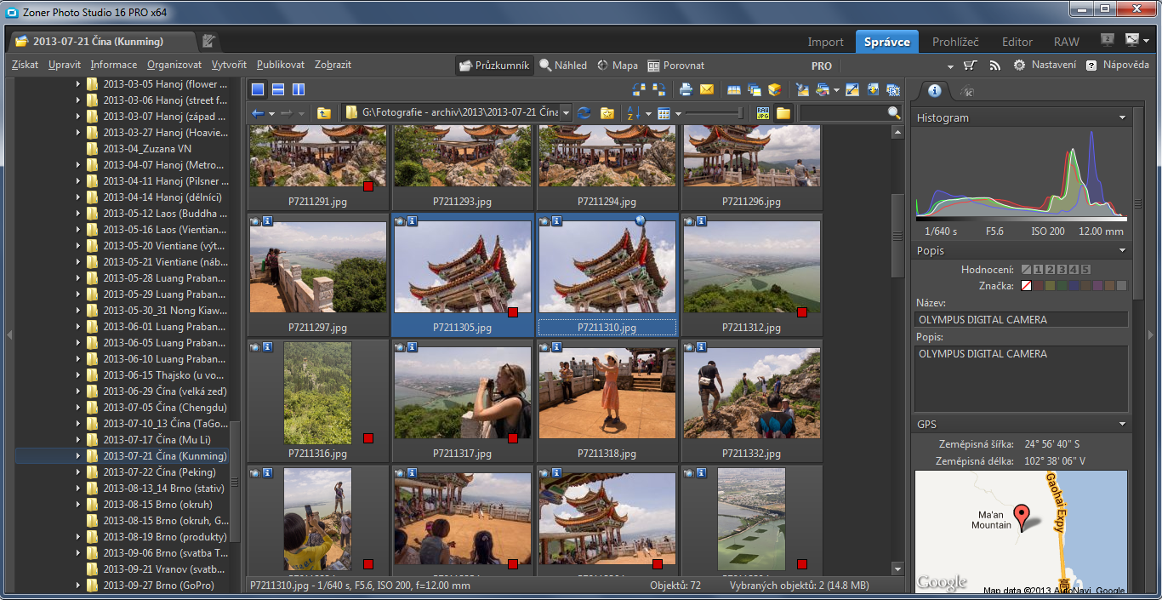This screenshot has width=1162, height=600.
Task: Open the panorama tool icon
Action: [733, 89]
